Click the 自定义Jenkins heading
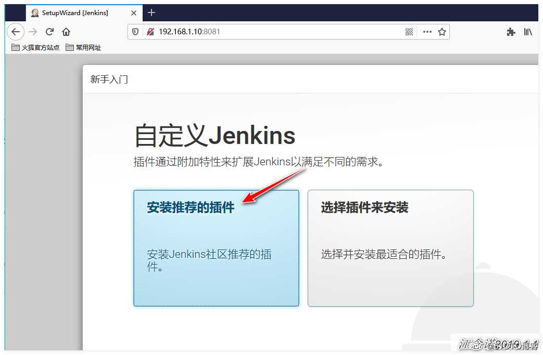 pyautogui.click(x=214, y=136)
